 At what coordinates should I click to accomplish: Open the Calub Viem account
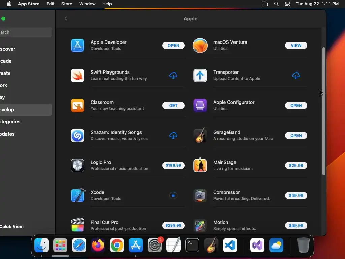12,226
